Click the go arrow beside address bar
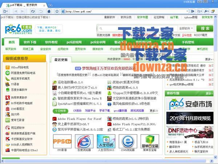The width and height of the screenshot is (218, 164). tap(193, 11)
